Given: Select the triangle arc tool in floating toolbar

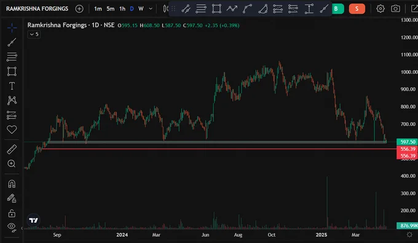Looking at the screenshot, I should pos(262,9).
